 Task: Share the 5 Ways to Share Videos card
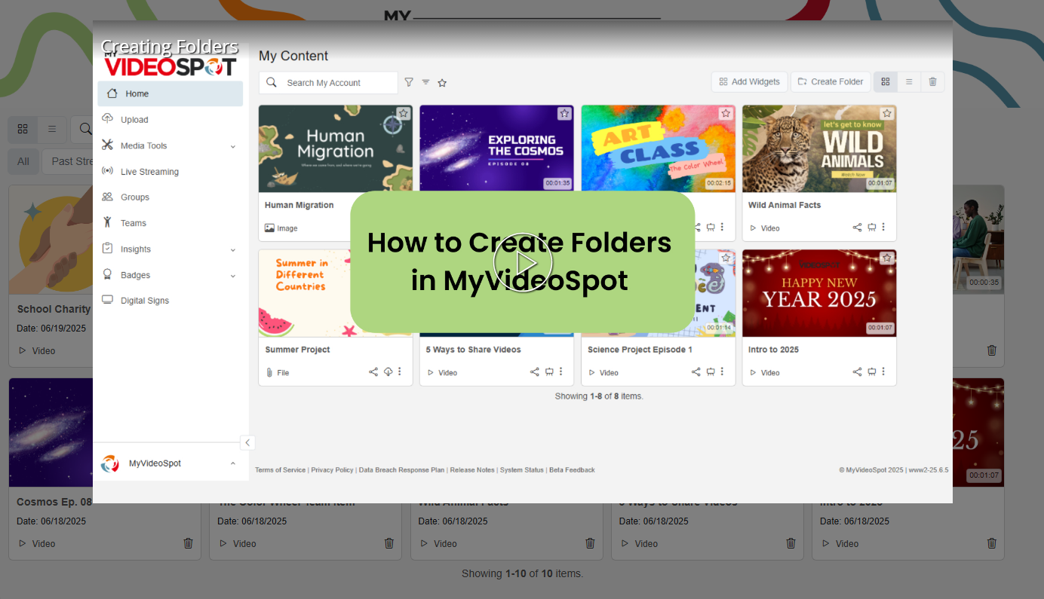535,372
